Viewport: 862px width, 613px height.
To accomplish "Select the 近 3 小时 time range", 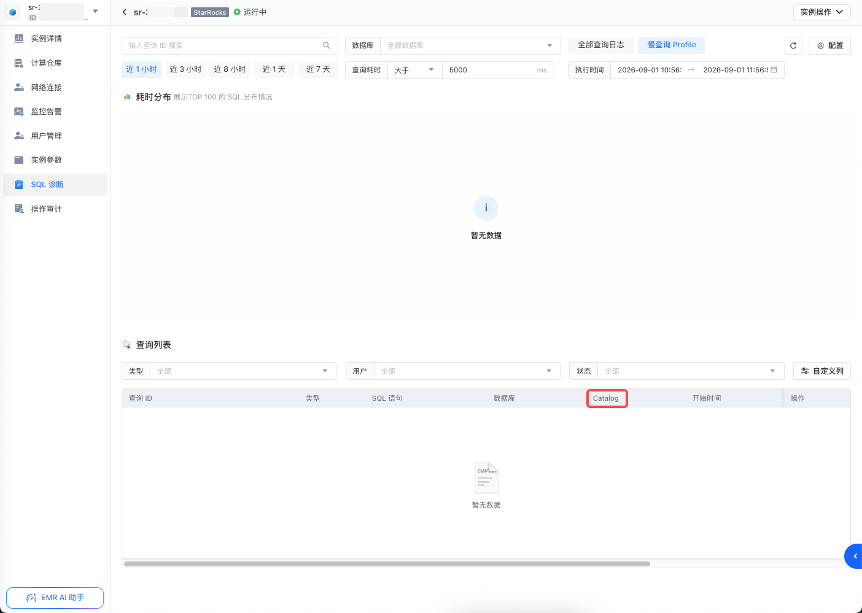I will (185, 69).
